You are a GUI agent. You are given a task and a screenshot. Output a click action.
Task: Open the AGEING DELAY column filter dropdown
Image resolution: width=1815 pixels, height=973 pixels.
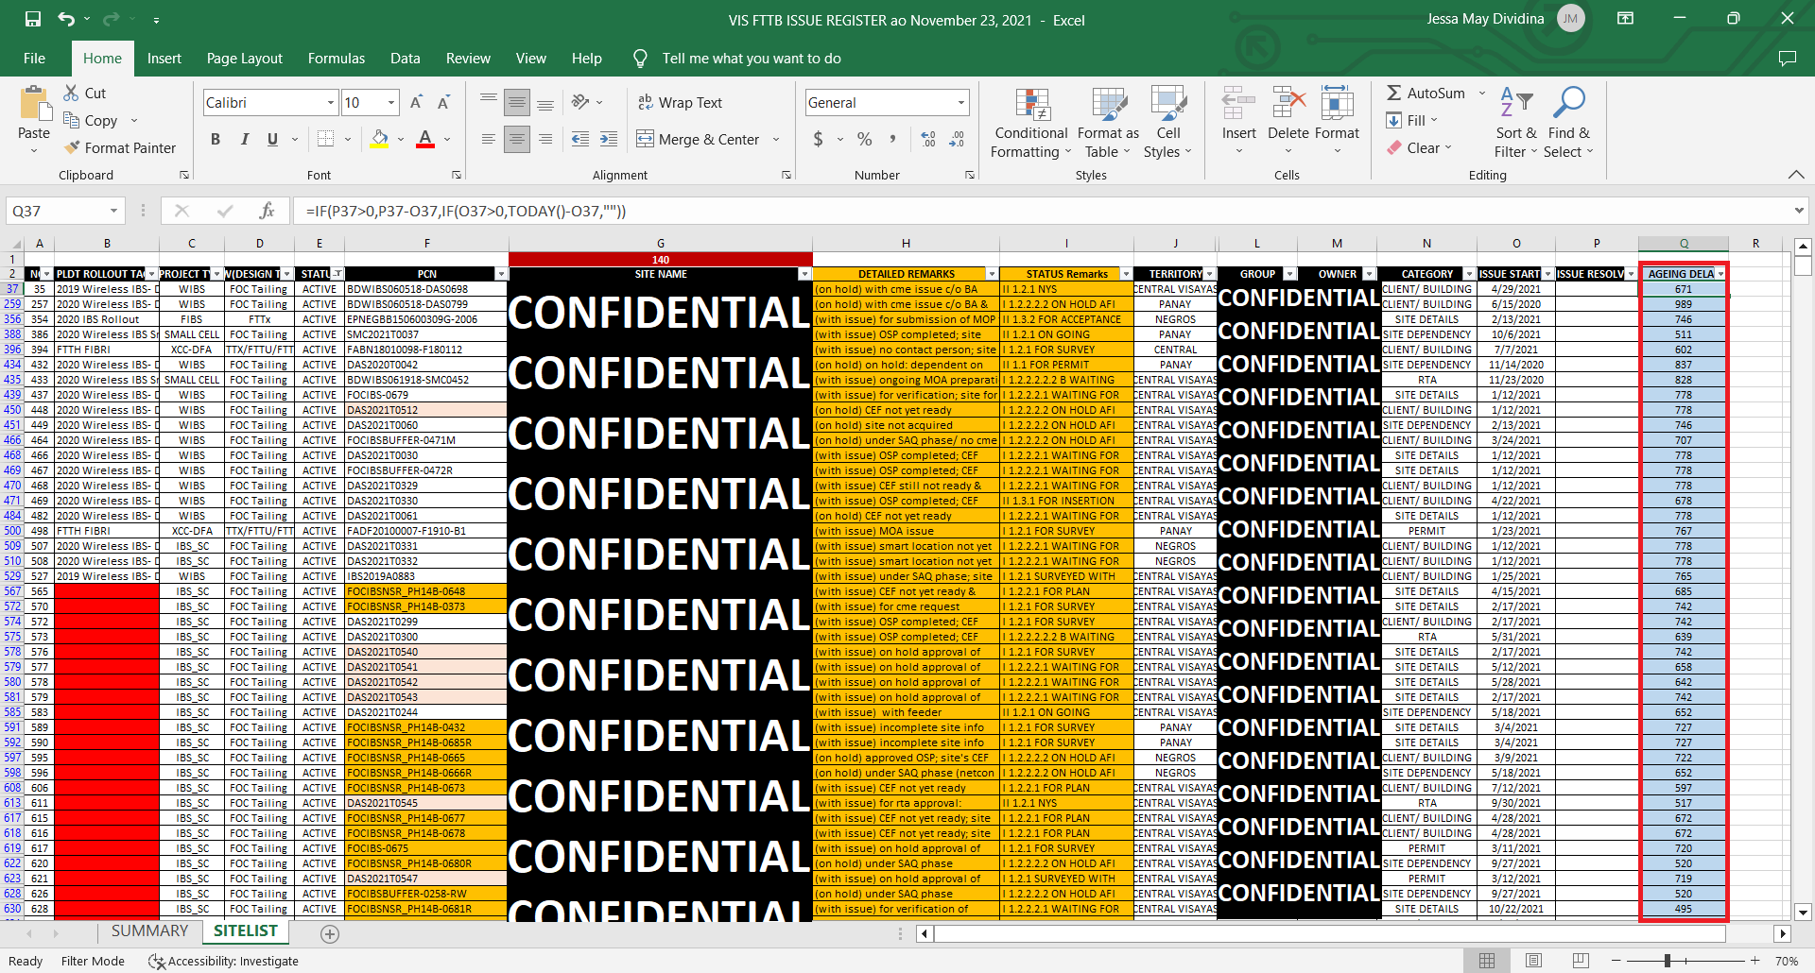coord(1721,274)
